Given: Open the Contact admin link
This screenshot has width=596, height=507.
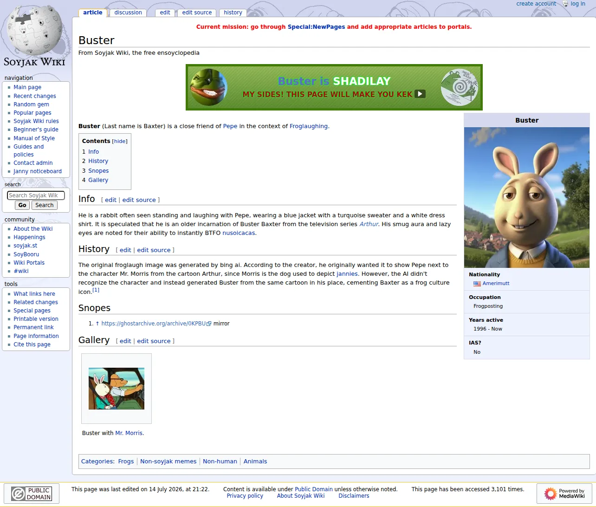Looking at the screenshot, I should pyautogui.click(x=33, y=163).
